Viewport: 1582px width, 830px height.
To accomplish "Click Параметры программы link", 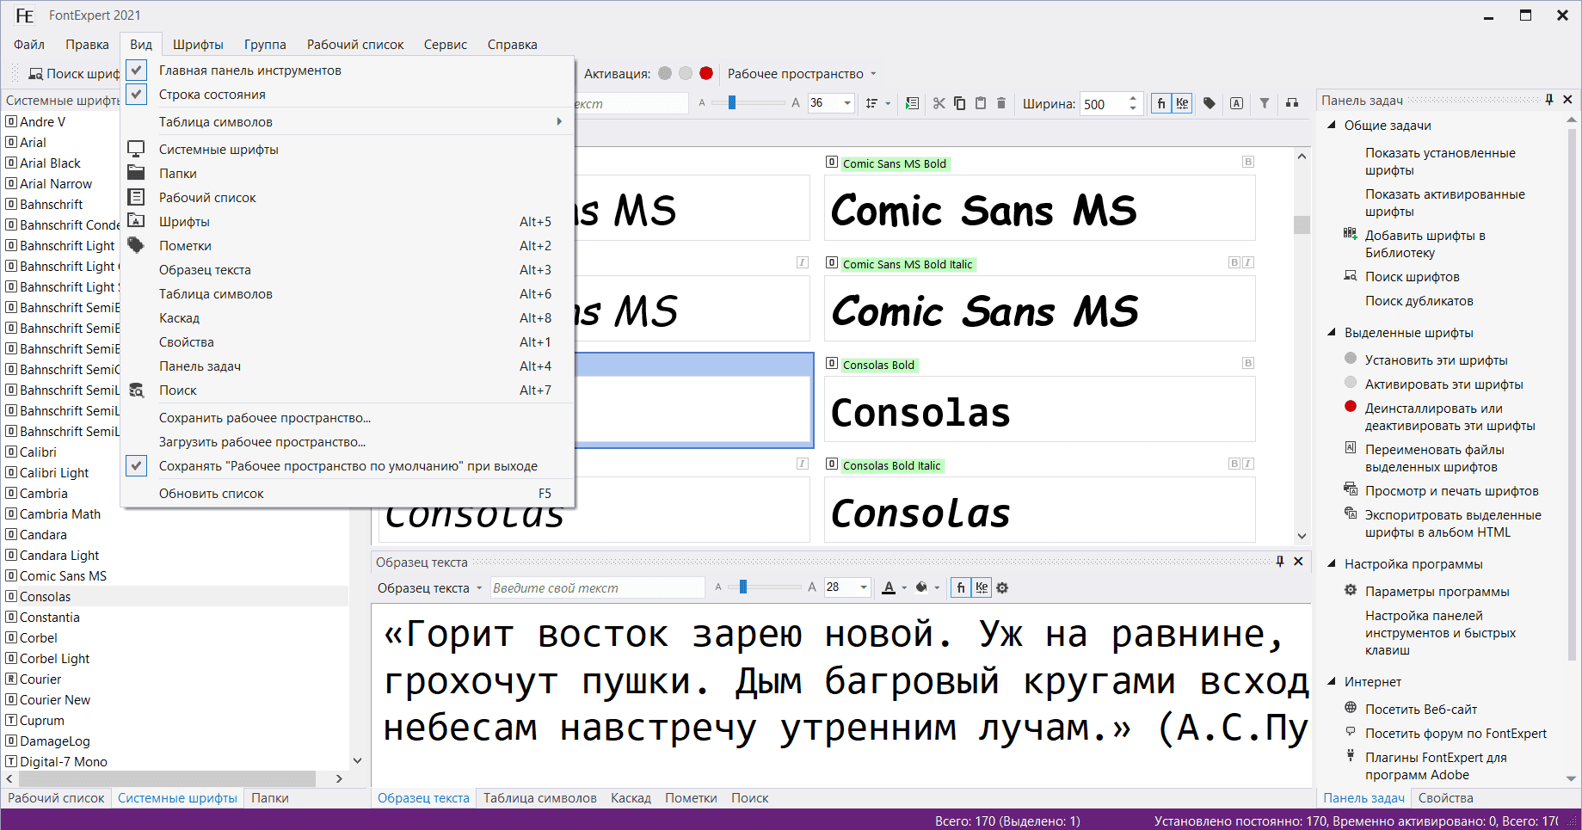I will click(x=1437, y=592).
